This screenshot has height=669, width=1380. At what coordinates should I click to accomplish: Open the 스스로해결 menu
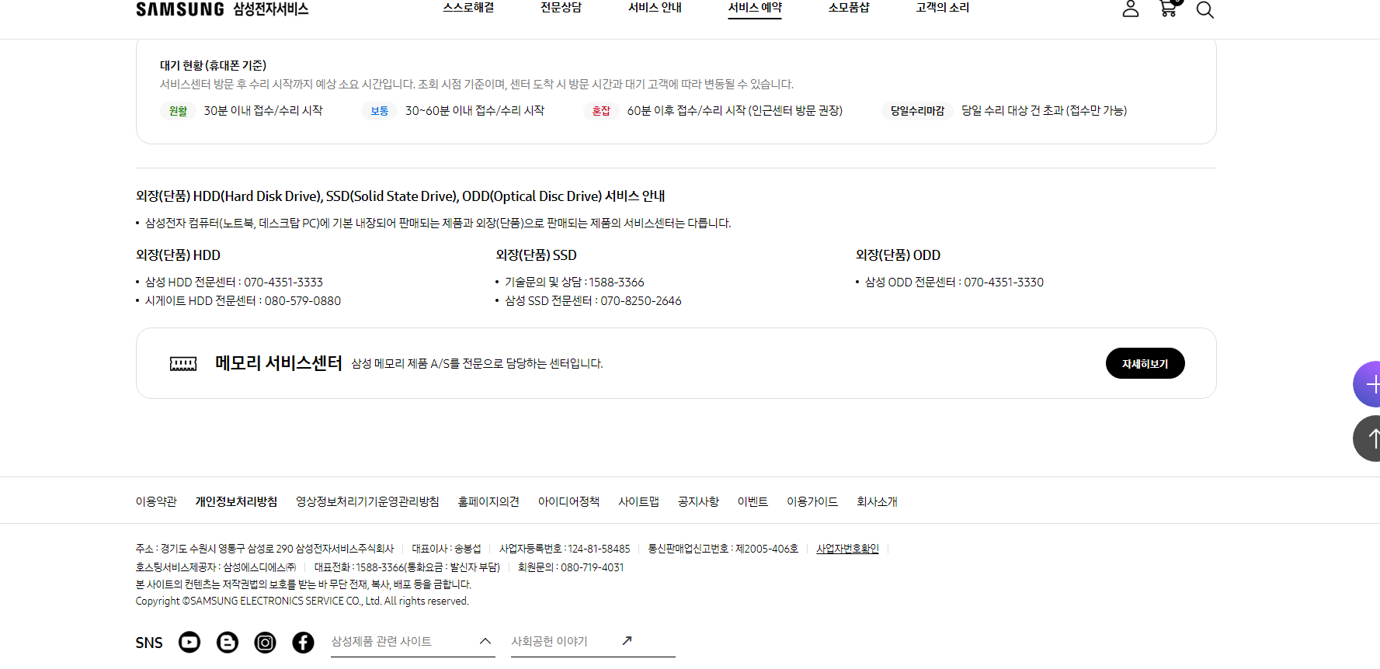[468, 8]
